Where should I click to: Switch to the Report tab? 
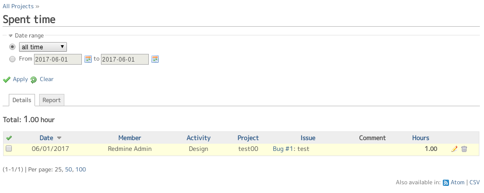[x=51, y=100]
